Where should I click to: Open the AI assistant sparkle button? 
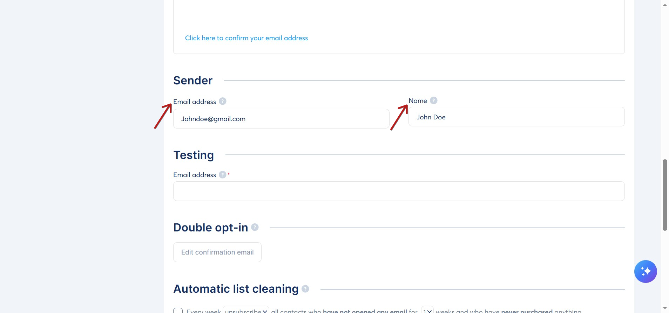click(646, 271)
